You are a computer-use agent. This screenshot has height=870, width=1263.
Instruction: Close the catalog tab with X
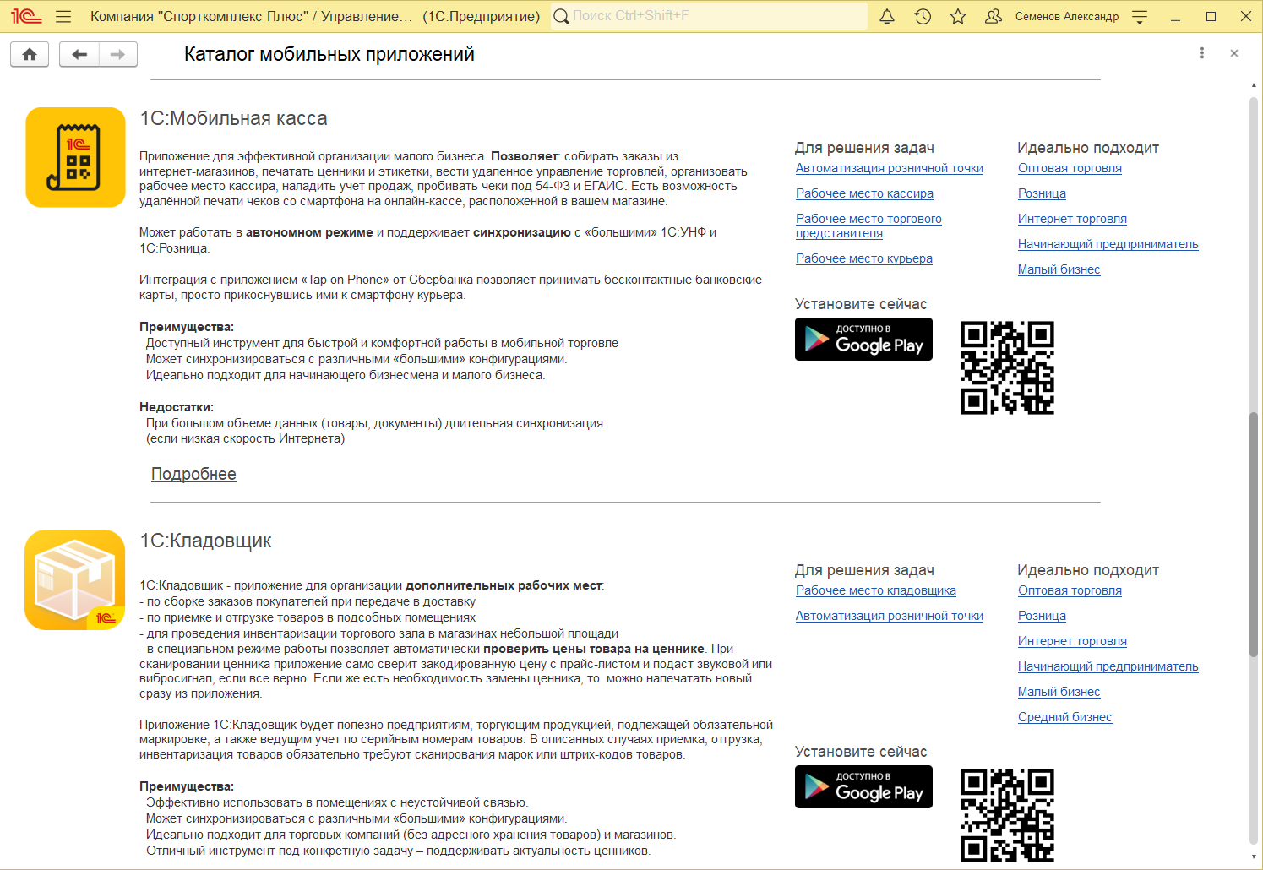[1234, 53]
